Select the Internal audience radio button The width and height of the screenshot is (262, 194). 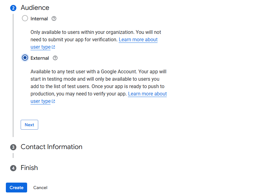(25, 18)
